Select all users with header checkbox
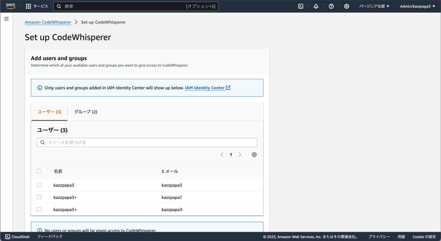This screenshot has height=241, width=441. click(39, 171)
